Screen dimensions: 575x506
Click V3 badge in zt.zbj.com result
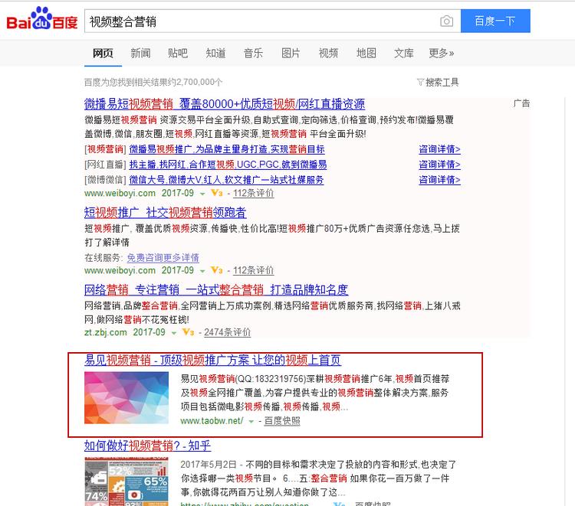click(x=188, y=332)
